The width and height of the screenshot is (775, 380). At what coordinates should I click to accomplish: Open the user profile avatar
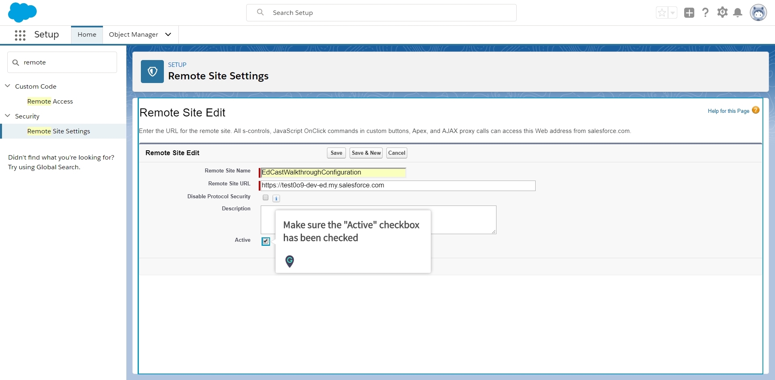[x=758, y=12]
